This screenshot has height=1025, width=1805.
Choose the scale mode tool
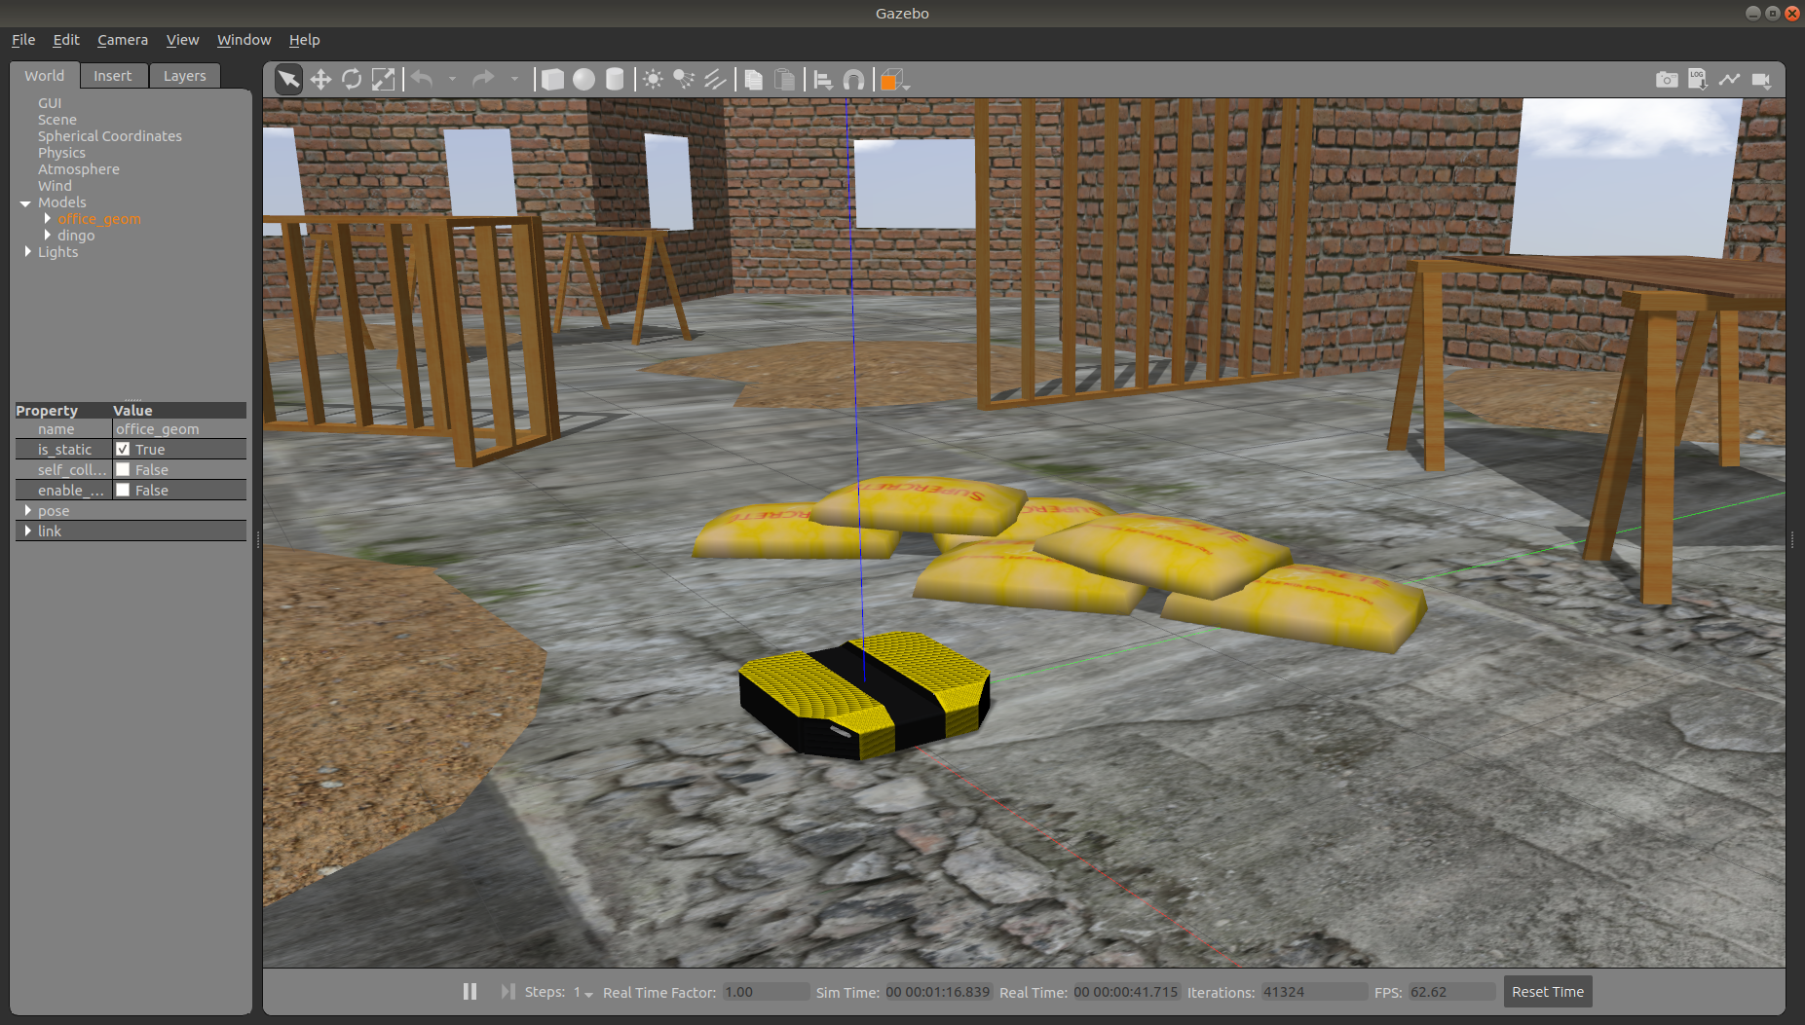[x=384, y=80]
